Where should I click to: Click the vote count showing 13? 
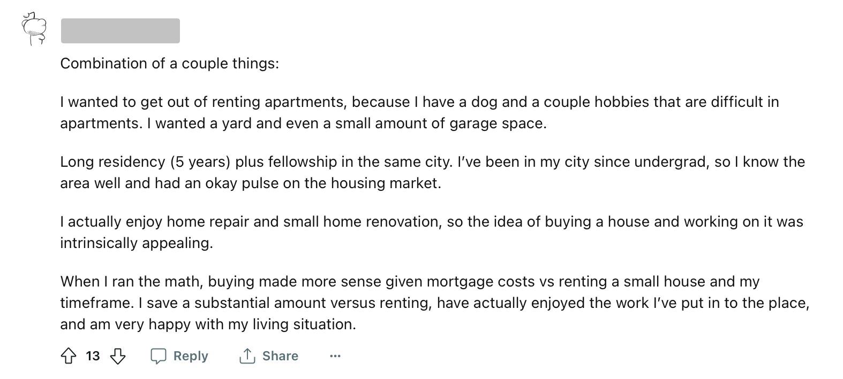coord(93,356)
